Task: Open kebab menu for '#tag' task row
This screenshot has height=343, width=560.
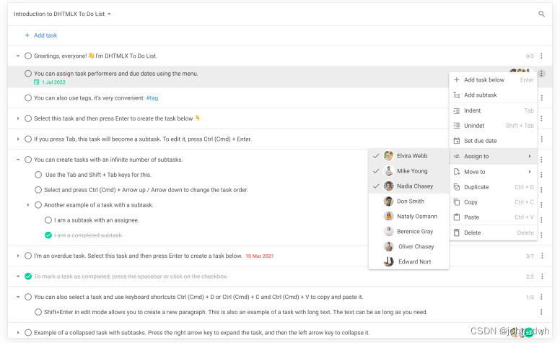Action: coord(541,97)
